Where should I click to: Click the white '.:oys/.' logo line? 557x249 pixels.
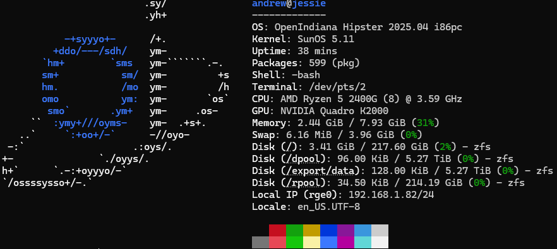pos(152,147)
